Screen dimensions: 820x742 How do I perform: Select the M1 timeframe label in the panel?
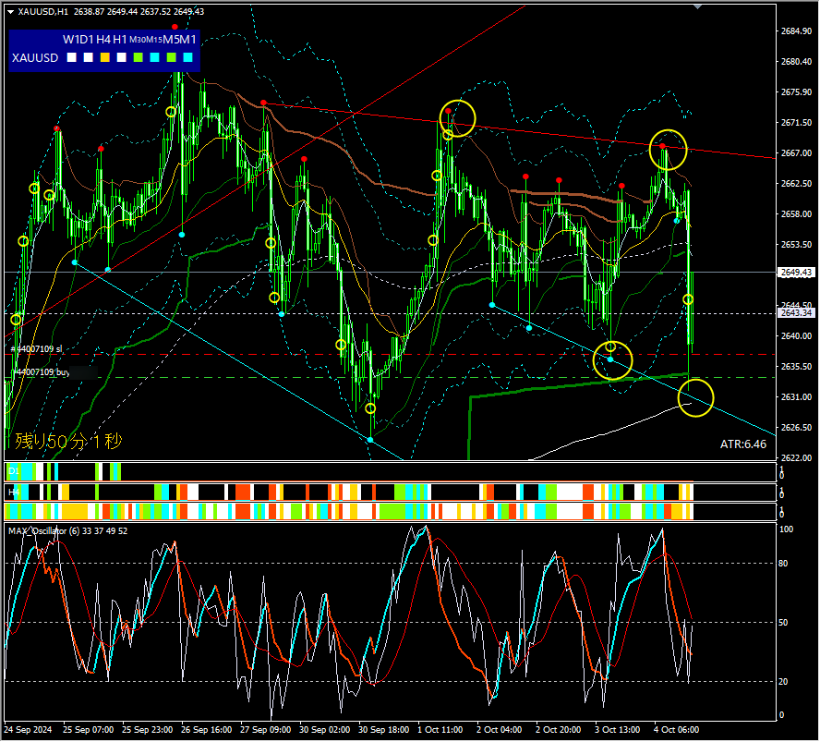point(187,39)
